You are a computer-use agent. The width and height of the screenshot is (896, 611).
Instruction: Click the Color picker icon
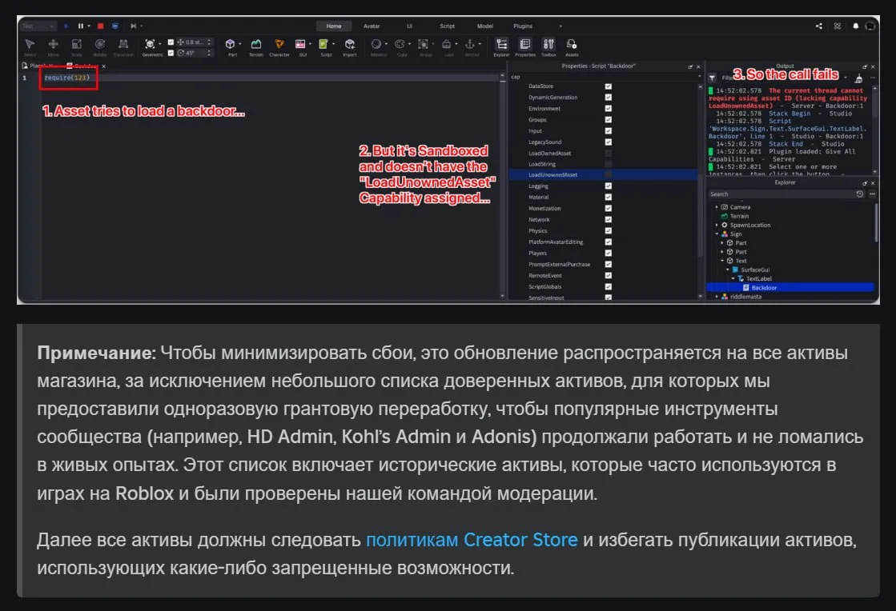tap(400, 45)
